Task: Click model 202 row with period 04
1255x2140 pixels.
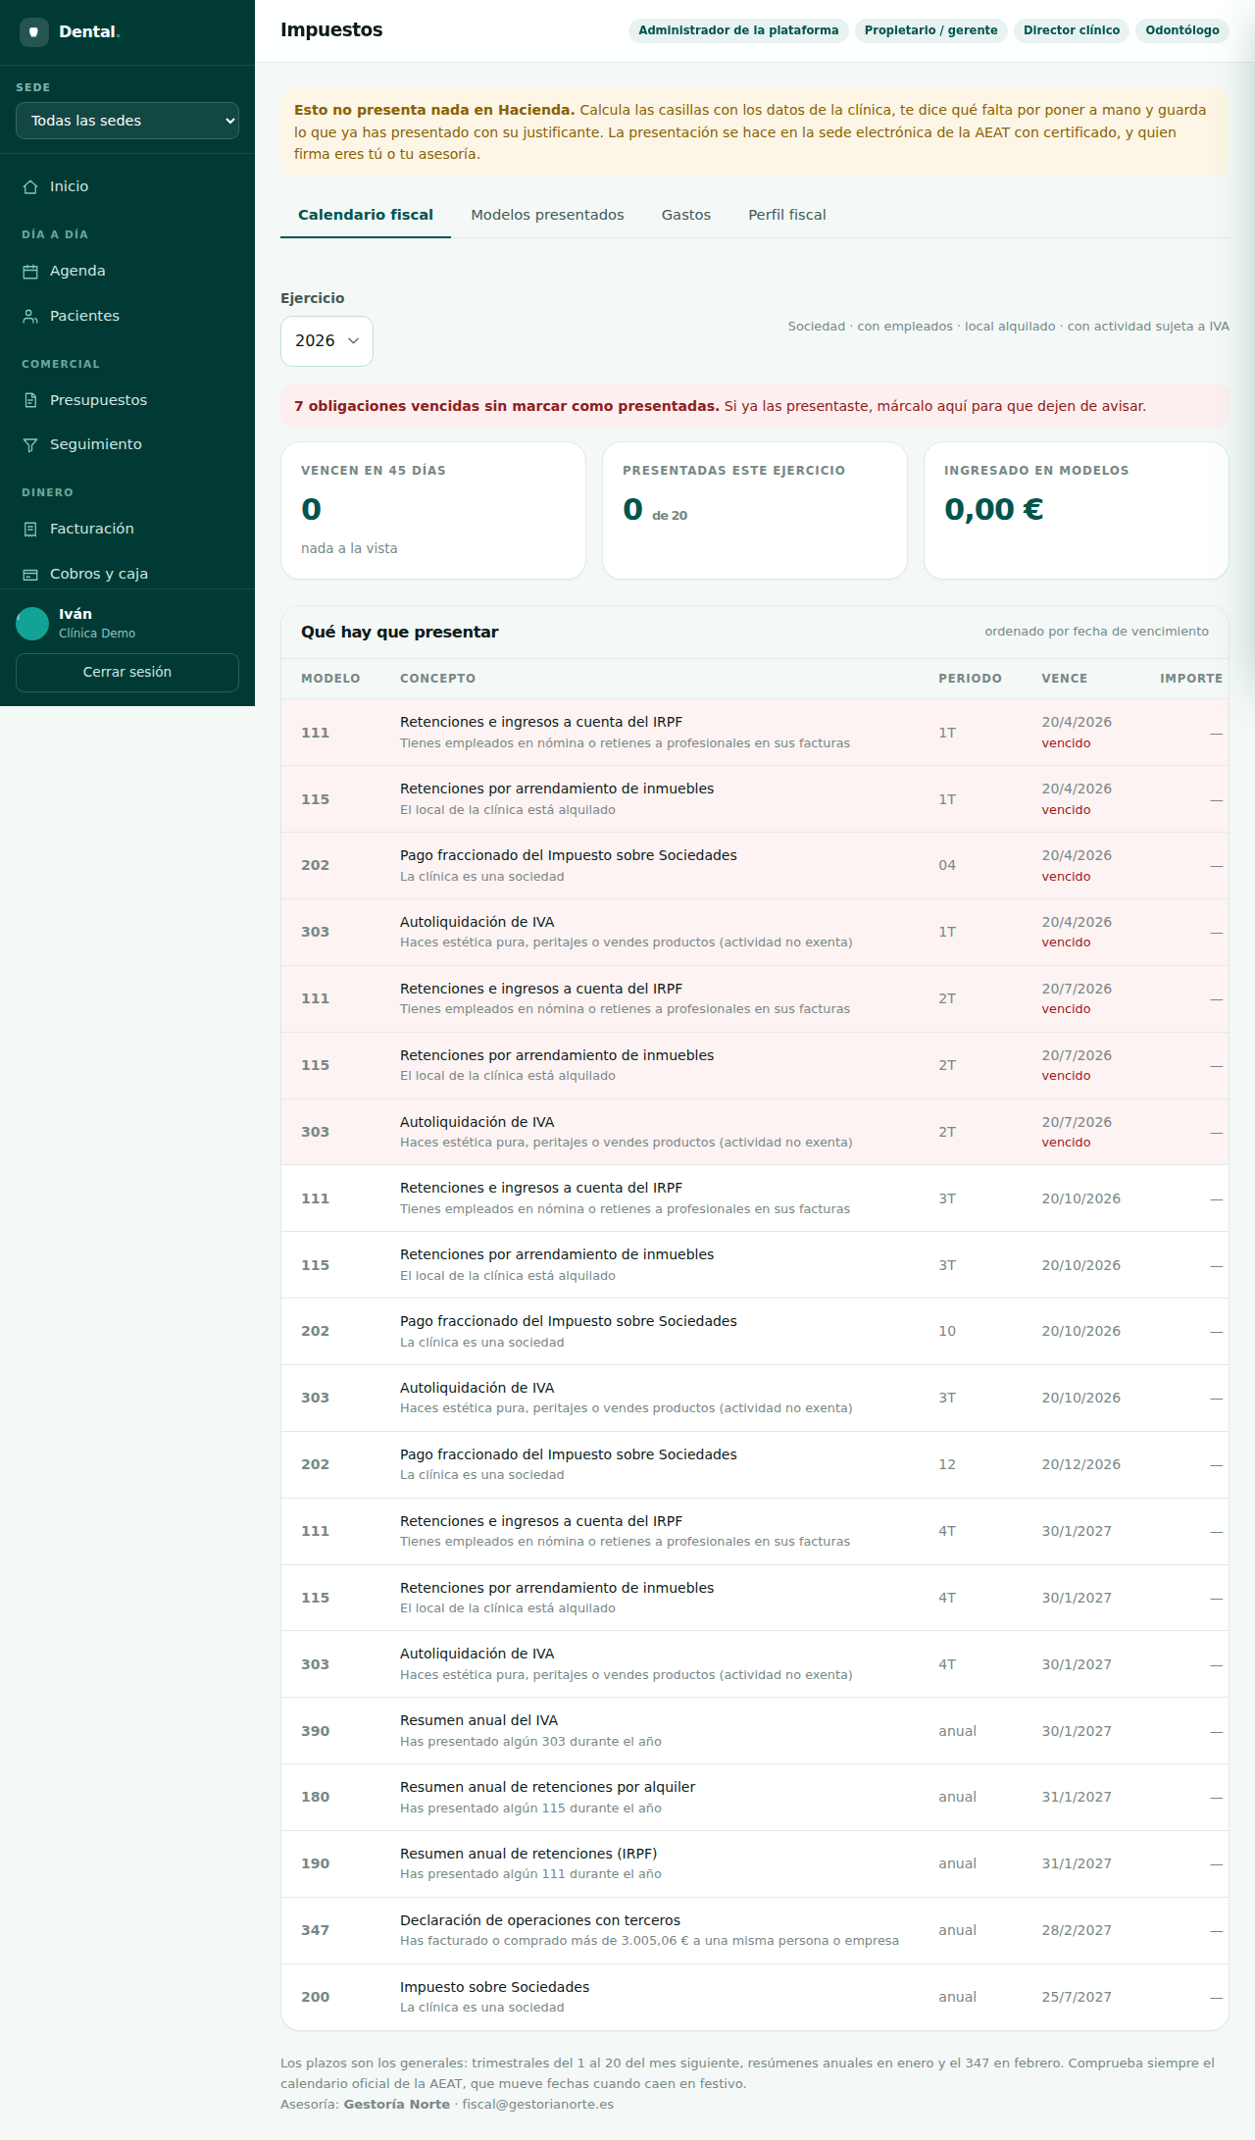Action: click(755, 866)
